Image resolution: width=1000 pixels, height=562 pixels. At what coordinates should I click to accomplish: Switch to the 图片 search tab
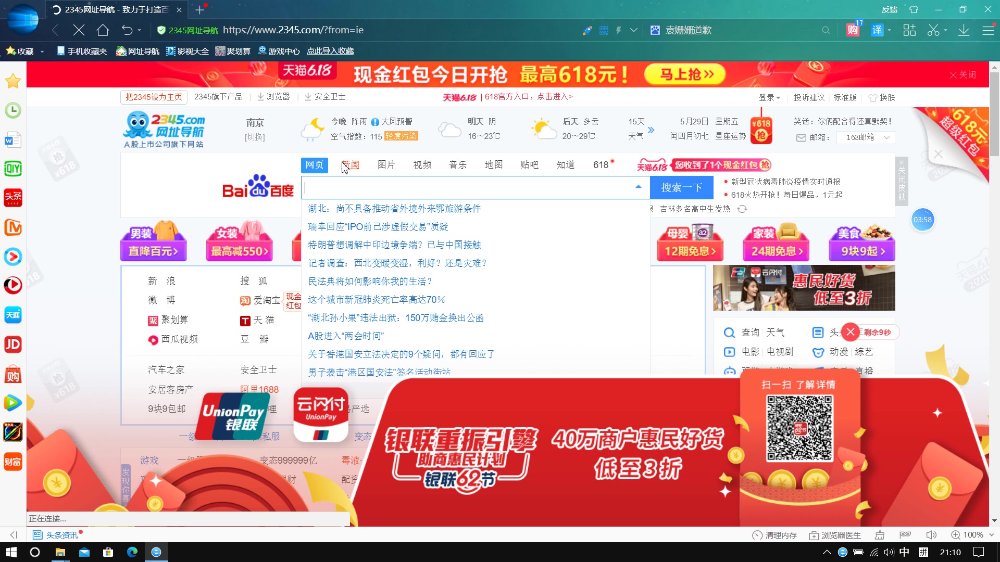pyautogui.click(x=387, y=164)
